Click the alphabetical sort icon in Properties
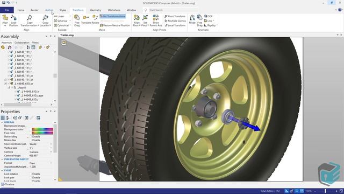This screenshot has width=344, height=194. (x=8, y=118)
